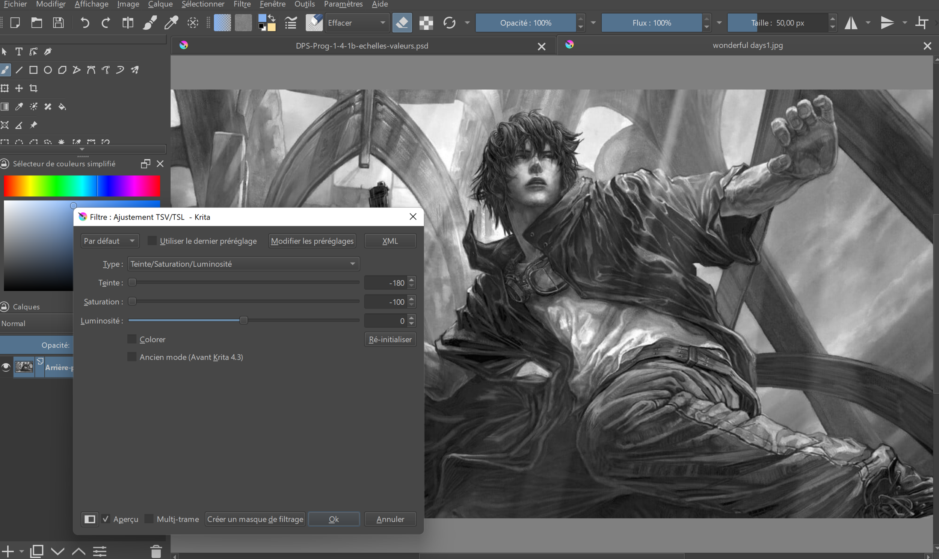Select the Text tool in toolbox
The height and width of the screenshot is (559, 939).
pyautogui.click(x=18, y=51)
